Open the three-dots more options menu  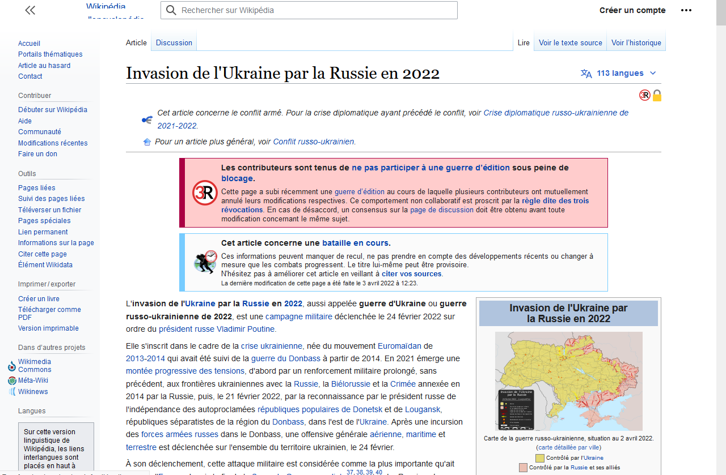click(686, 10)
